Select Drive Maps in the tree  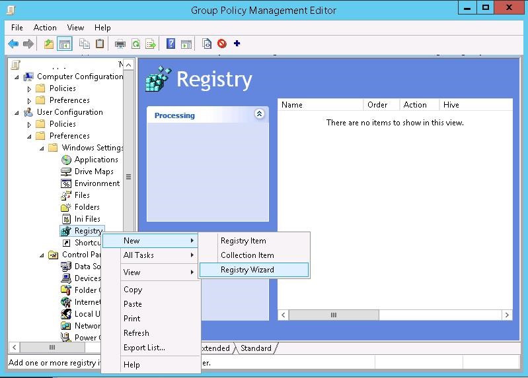(x=94, y=172)
